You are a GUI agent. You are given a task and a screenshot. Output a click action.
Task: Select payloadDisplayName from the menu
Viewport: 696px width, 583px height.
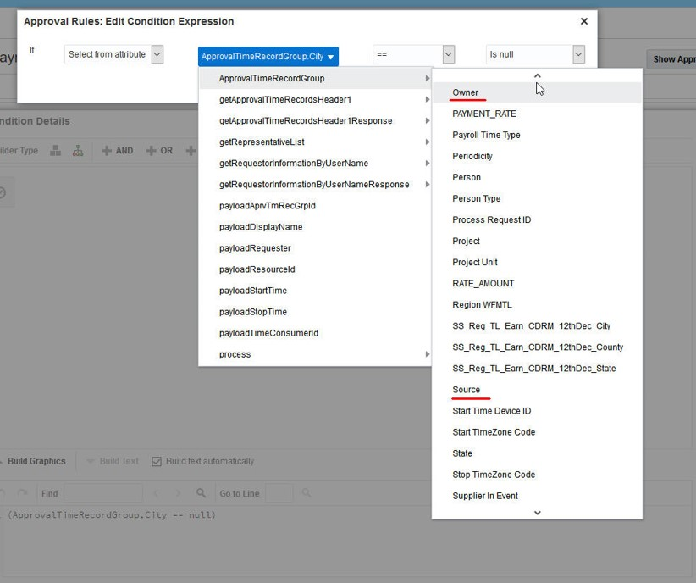tap(315, 227)
